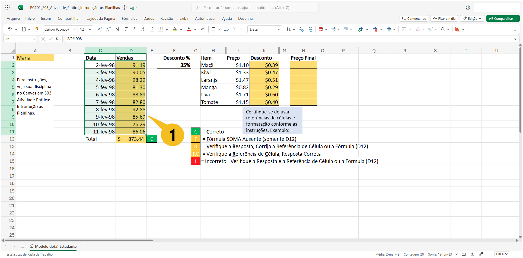This screenshot has width=523, height=258.
Task: Click the Add-ins grid icon
Action: 458,29
